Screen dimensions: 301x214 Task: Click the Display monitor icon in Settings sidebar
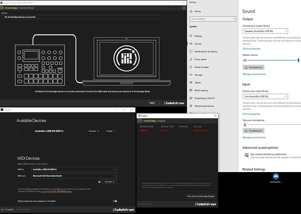tap(191, 36)
